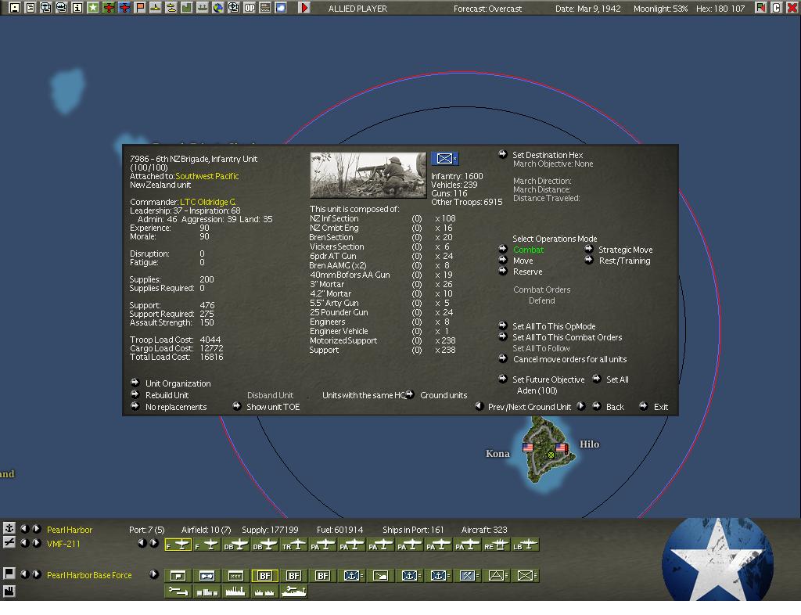Select the TR transport aircraft unit icon
Image resolution: width=801 pixels, height=615 pixels.
pos(294,545)
